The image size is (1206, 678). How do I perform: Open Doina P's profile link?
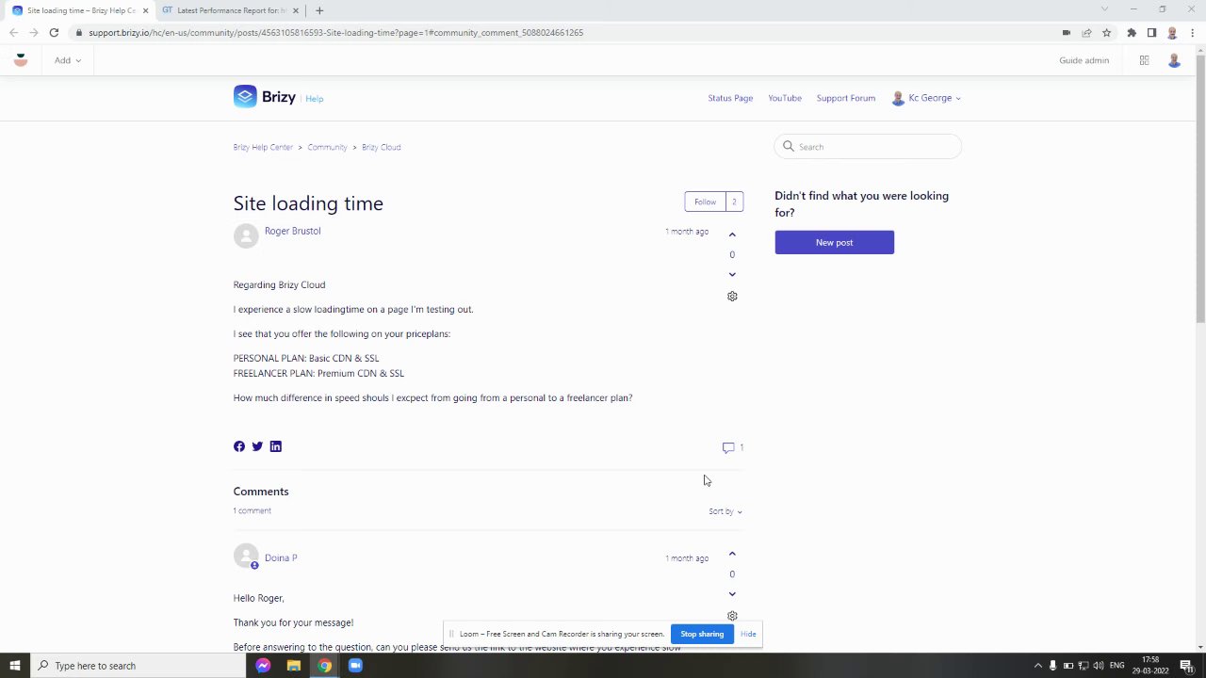(x=281, y=557)
